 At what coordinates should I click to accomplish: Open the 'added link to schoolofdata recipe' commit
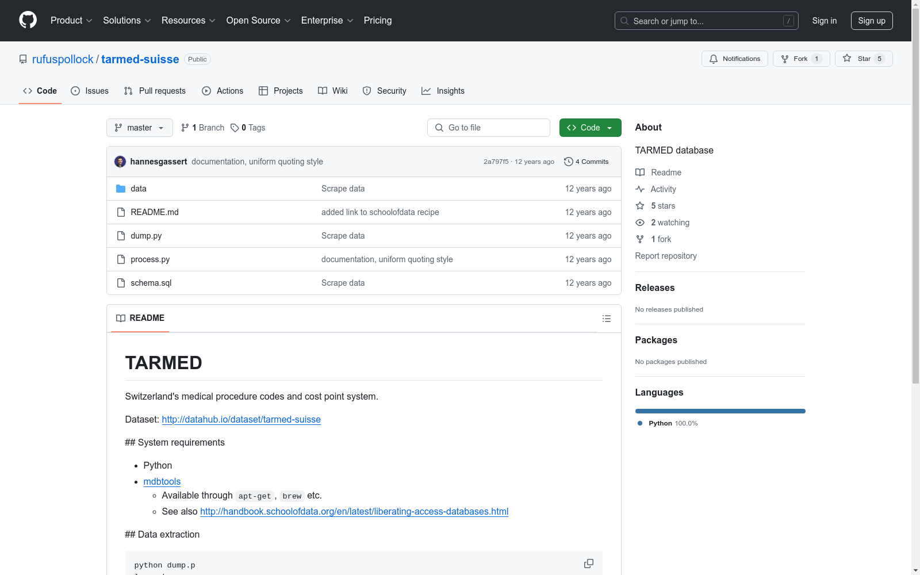[x=380, y=212]
